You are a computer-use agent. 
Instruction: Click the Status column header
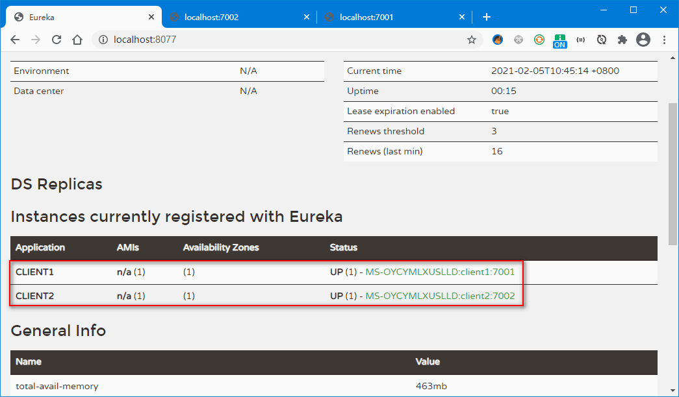343,248
